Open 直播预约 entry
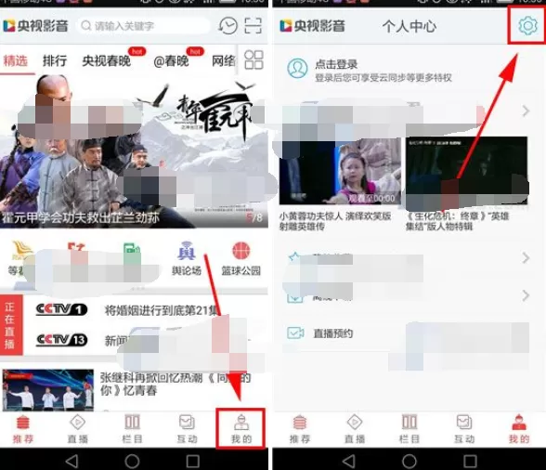The image size is (546, 470). [x=332, y=333]
